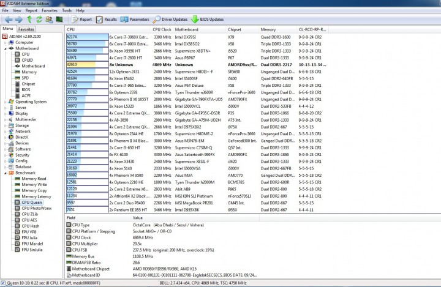Select BIOS in the tree
The width and height of the screenshot is (441, 287).
pos(26,90)
